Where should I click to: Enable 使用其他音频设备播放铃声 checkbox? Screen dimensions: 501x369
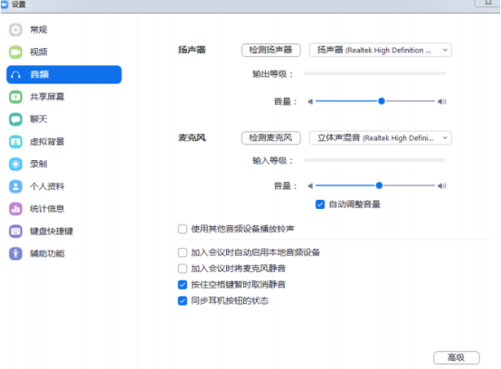[183, 229]
